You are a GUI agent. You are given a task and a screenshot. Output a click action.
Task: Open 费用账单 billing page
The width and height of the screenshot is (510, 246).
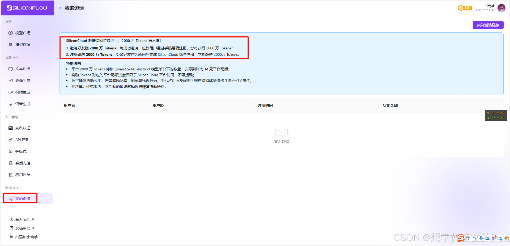click(x=23, y=175)
